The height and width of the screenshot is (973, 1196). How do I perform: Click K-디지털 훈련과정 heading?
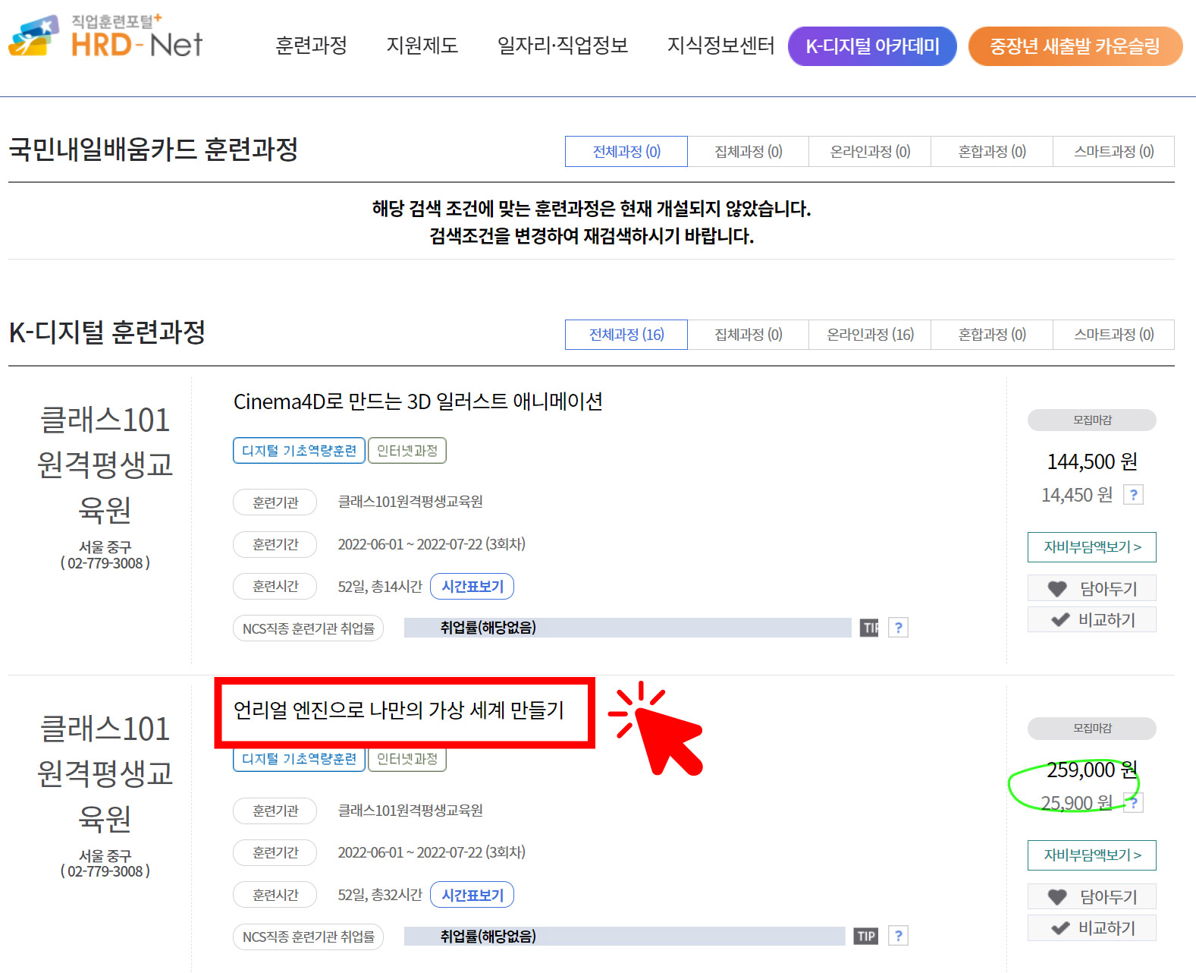pyautogui.click(x=107, y=332)
